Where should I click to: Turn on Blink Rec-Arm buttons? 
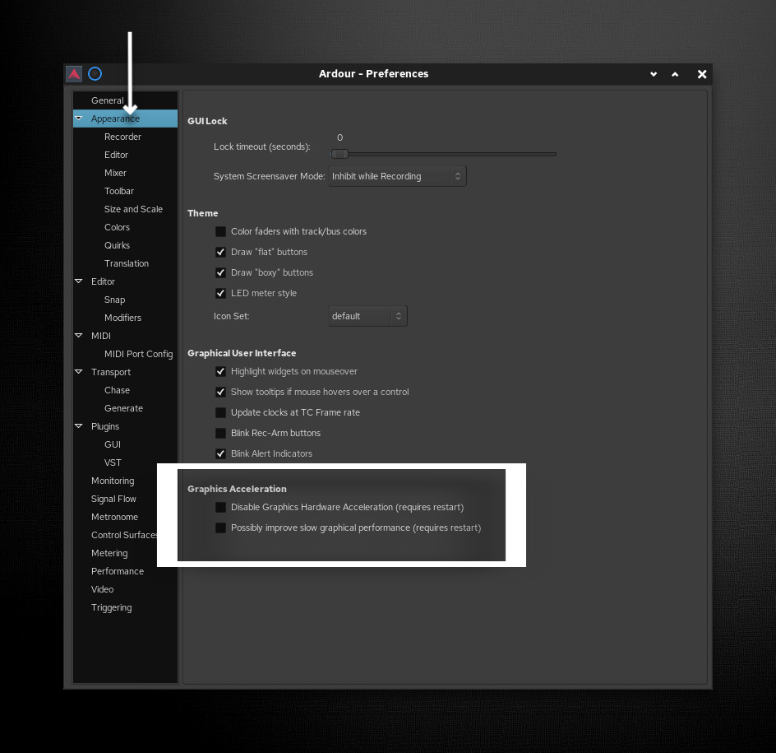(x=220, y=434)
